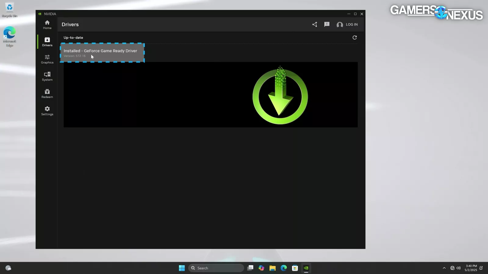This screenshot has height=274, width=488.
Task: Show hidden system tray icons
Action: click(x=444, y=268)
